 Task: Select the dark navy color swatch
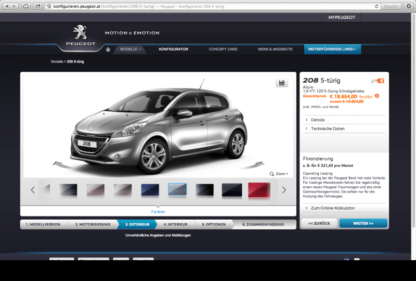tap(232, 190)
